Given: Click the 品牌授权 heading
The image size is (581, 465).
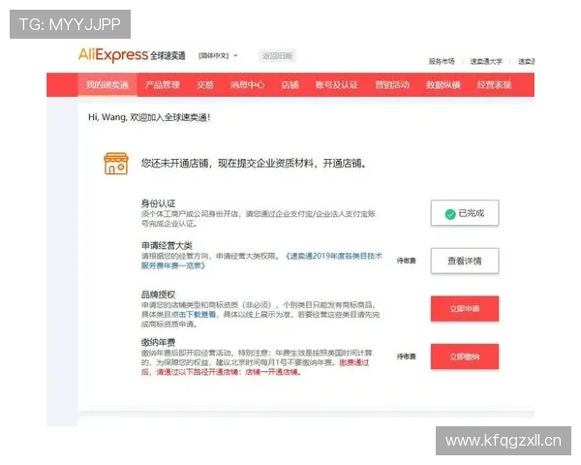Looking at the screenshot, I should tap(158, 294).
